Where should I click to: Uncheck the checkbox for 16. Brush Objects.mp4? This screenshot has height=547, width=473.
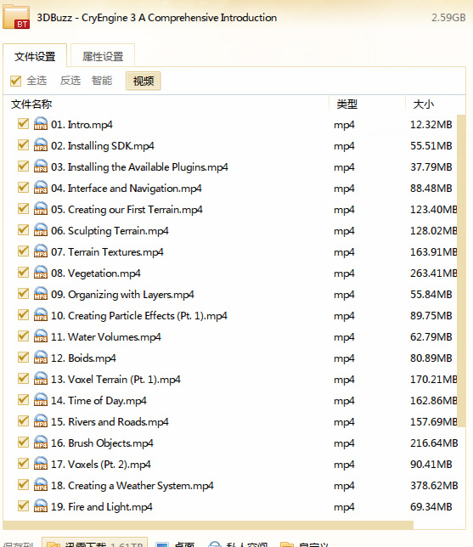pyautogui.click(x=24, y=443)
